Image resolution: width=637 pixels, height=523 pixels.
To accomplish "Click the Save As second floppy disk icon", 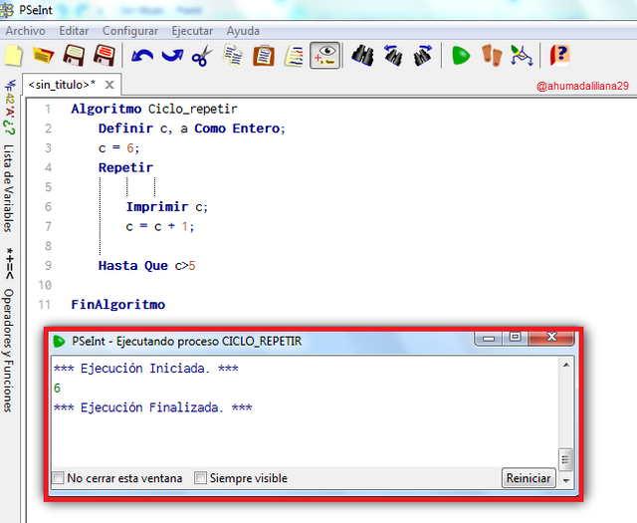I will coord(104,56).
